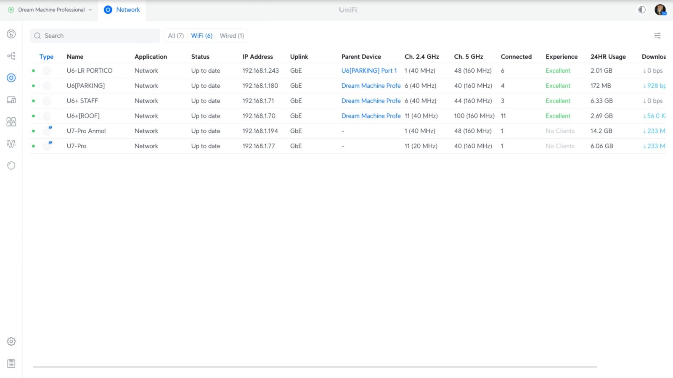Click the Dream Machine Professional status icon
Viewport: 673px width, 378px height.
pyautogui.click(x=11, y=10)
